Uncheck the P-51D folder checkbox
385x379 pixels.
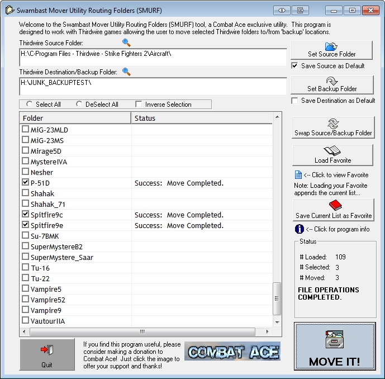coord(25,182)
